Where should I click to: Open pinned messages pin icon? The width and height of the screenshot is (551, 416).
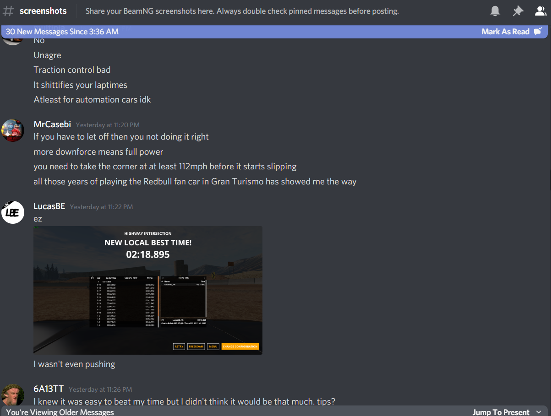[x=518, y=11]
